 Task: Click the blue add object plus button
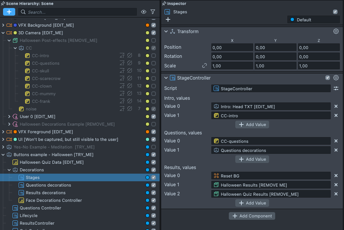pyautogui.click(x=9, y=12)
